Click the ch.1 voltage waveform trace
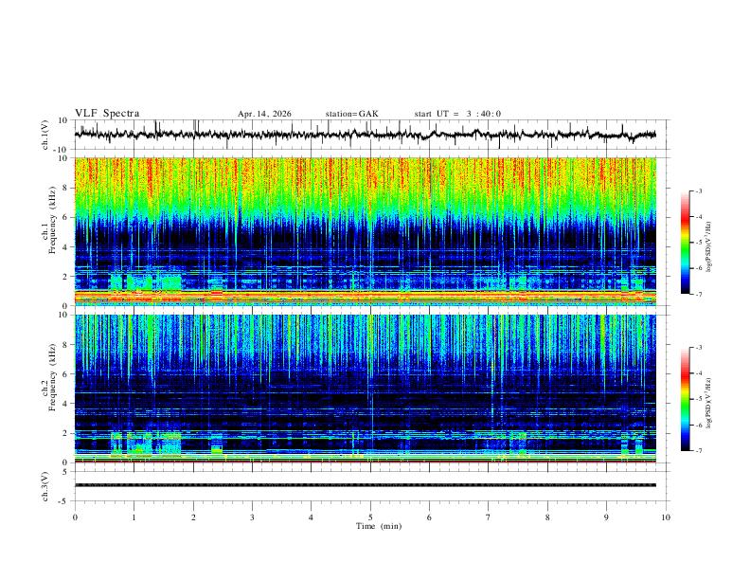The width and height of the screenshot is (750, 580). pyautogui.click(x=366, y=135)
